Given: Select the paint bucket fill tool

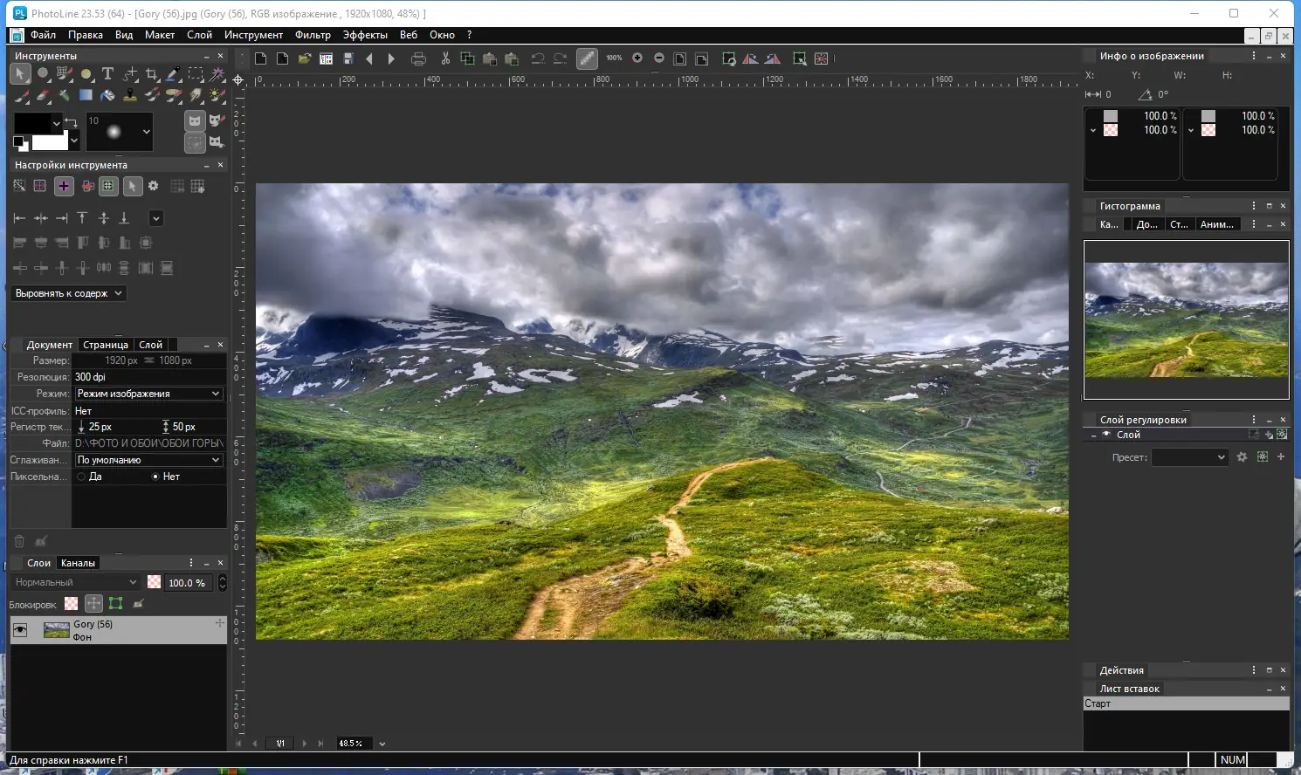Looking at the screenshot, I should click(107, 95).
